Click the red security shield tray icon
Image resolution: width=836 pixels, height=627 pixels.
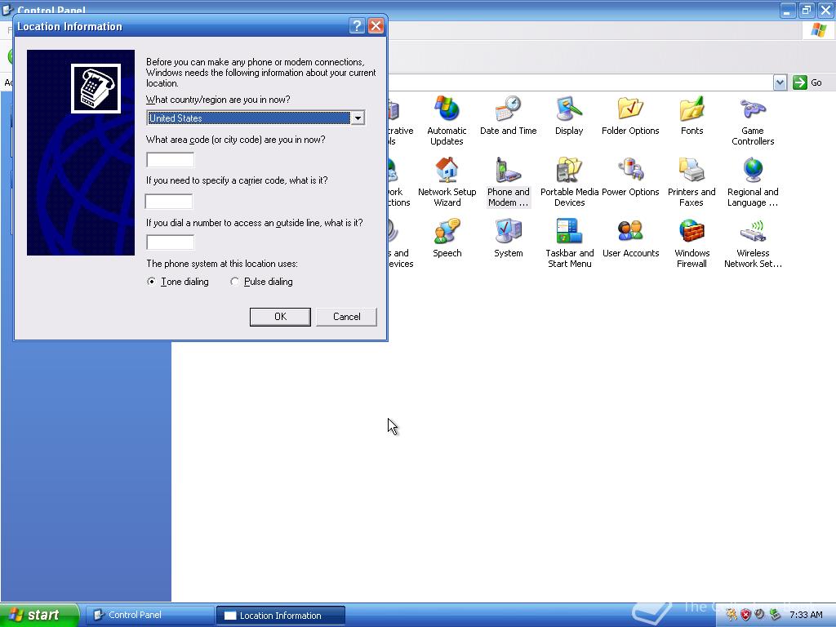(745, 615)
